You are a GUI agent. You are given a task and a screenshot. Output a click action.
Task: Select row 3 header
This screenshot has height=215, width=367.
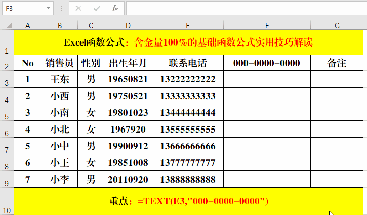click(x=7, y=79)
